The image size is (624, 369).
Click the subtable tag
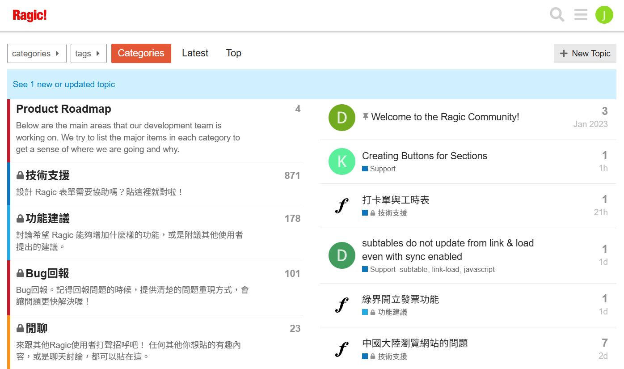(x=413, y=269)
